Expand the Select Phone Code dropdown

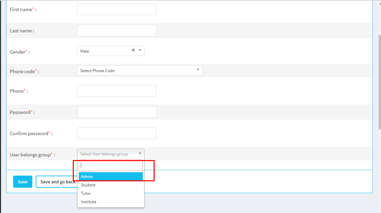(x=139, y=70)
